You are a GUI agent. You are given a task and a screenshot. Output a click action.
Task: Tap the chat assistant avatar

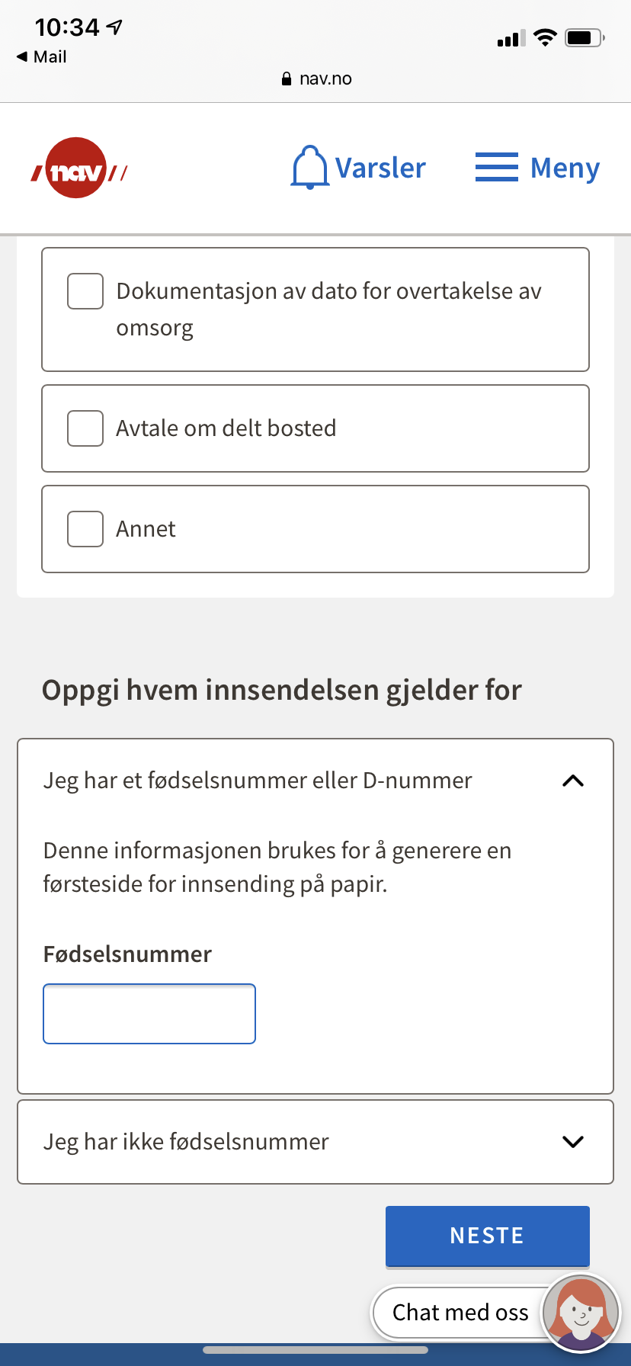(x=581, y=1312)
